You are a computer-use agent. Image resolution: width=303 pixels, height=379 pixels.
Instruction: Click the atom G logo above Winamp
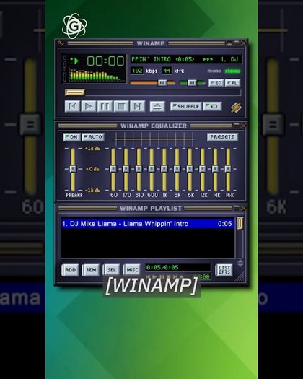(x=74, y=26)
